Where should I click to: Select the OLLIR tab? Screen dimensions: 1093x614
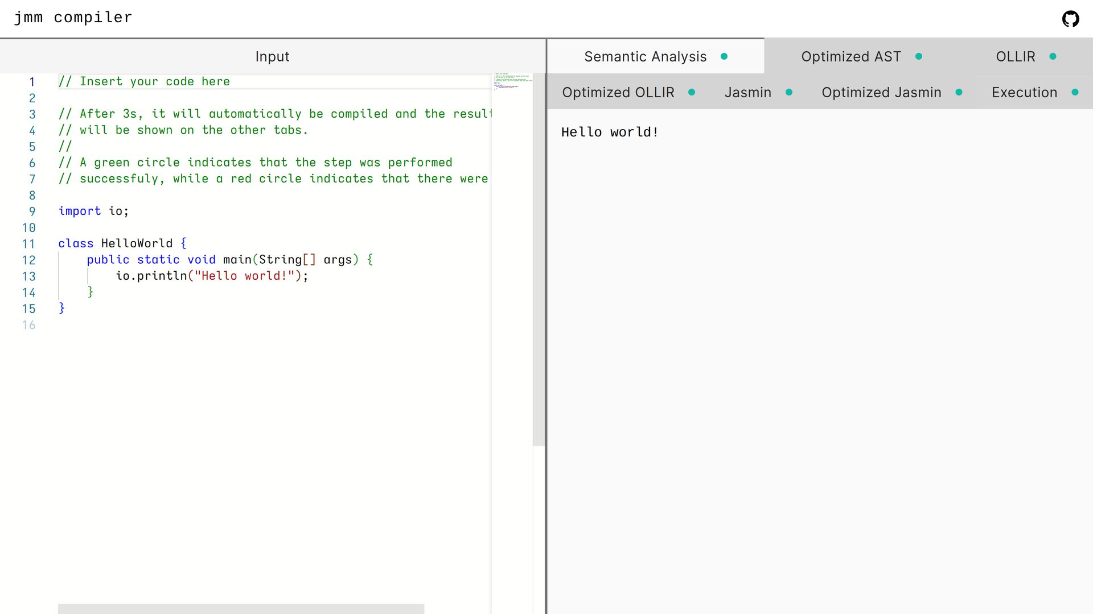[x=1015, y=57]
